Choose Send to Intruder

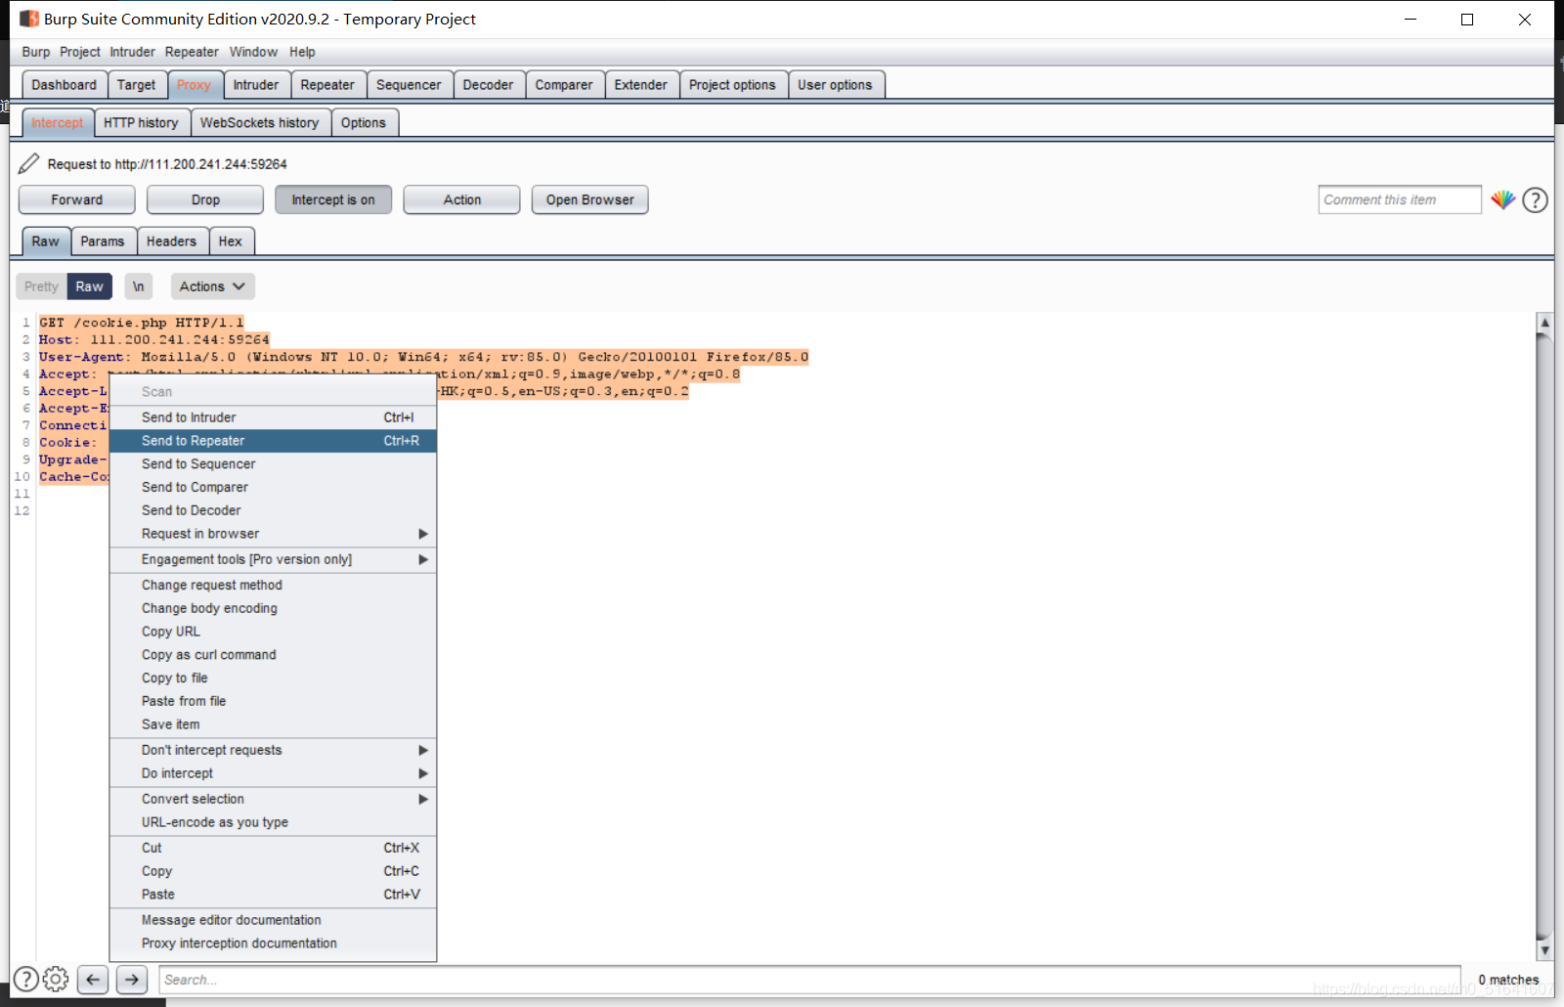(x=273, y=417)
